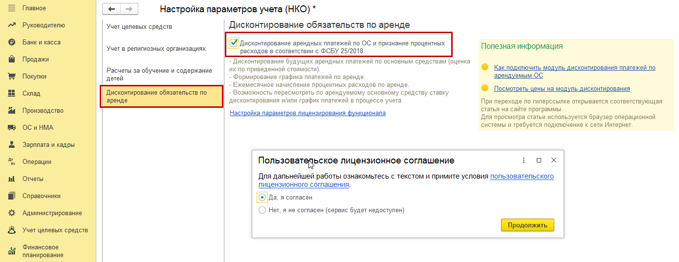
Task: Open Настройка параметров лицензирования функционала link
Action: point(307,113)
